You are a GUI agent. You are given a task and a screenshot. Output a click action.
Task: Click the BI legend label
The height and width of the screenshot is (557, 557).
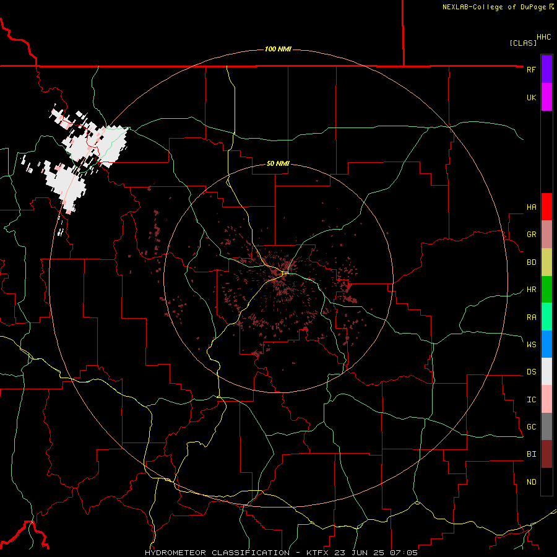pyautogui.click(x=531, y=454)
